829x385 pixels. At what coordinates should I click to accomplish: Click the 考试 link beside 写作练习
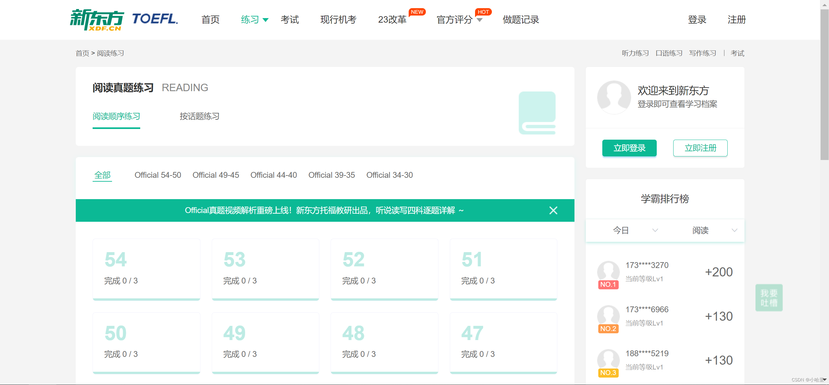click(x=737, y=53)
